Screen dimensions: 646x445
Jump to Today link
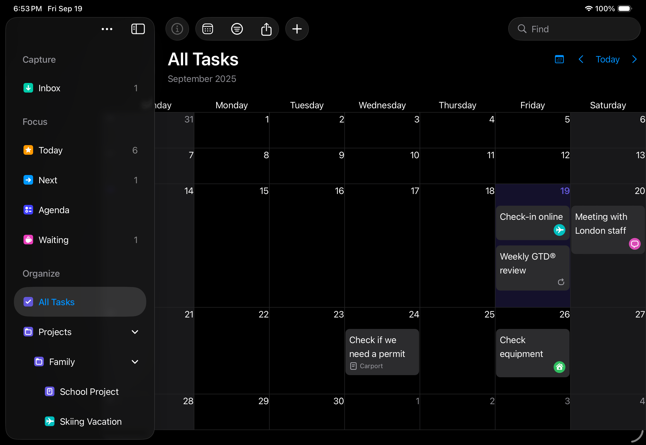coord(607,59)
